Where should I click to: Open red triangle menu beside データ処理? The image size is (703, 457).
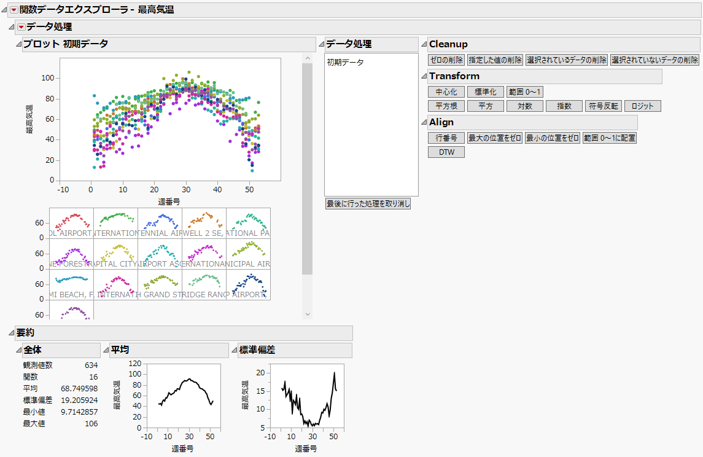click(x=21, y=27)
